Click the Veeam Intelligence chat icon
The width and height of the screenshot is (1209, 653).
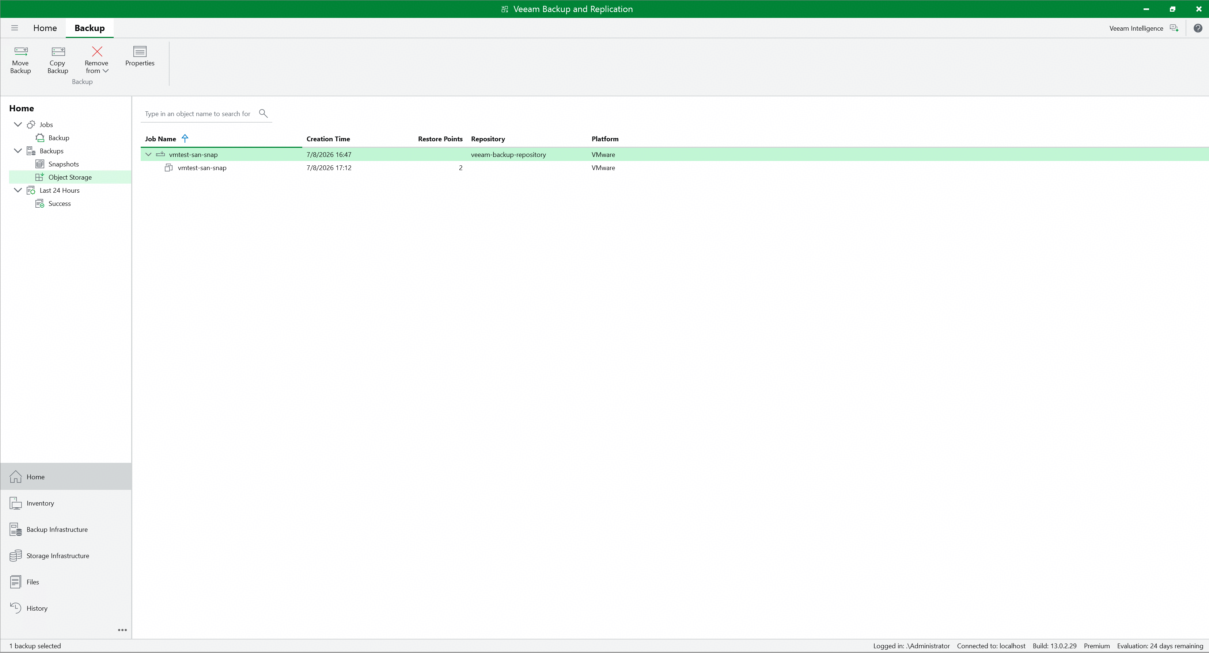coord(1174,28)
